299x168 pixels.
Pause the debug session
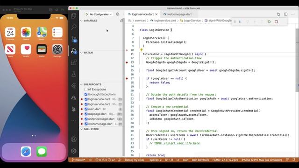[240, 22]
